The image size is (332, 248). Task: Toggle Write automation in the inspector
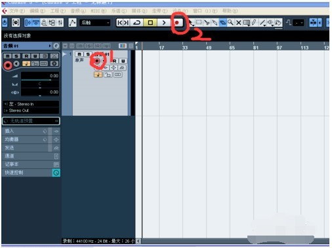[x=35, y=56]
